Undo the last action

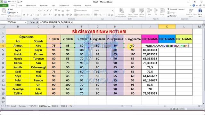point(9,2)
